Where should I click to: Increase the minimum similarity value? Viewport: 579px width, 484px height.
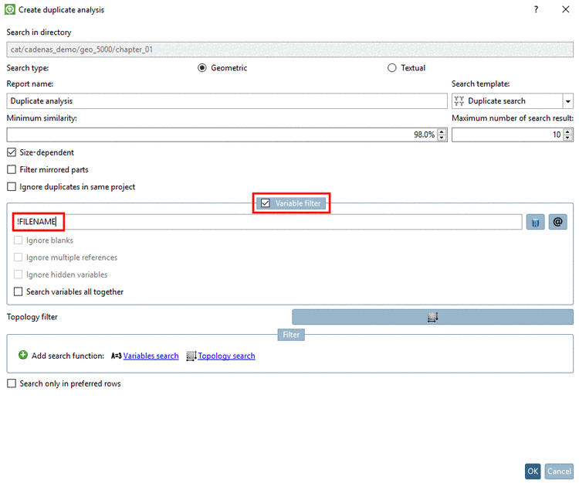442,131
